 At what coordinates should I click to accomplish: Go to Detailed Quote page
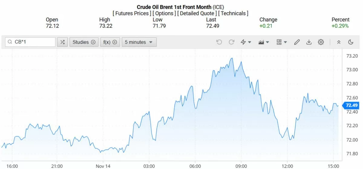click(197, 13)
